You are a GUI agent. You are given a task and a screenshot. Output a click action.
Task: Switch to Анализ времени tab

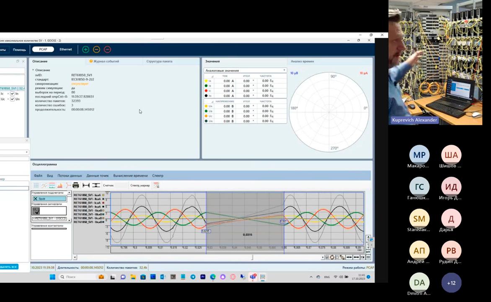(302, 61)
